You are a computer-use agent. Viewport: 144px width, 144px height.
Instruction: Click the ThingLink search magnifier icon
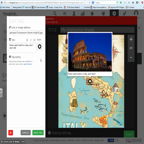click(x=55, y=13)
